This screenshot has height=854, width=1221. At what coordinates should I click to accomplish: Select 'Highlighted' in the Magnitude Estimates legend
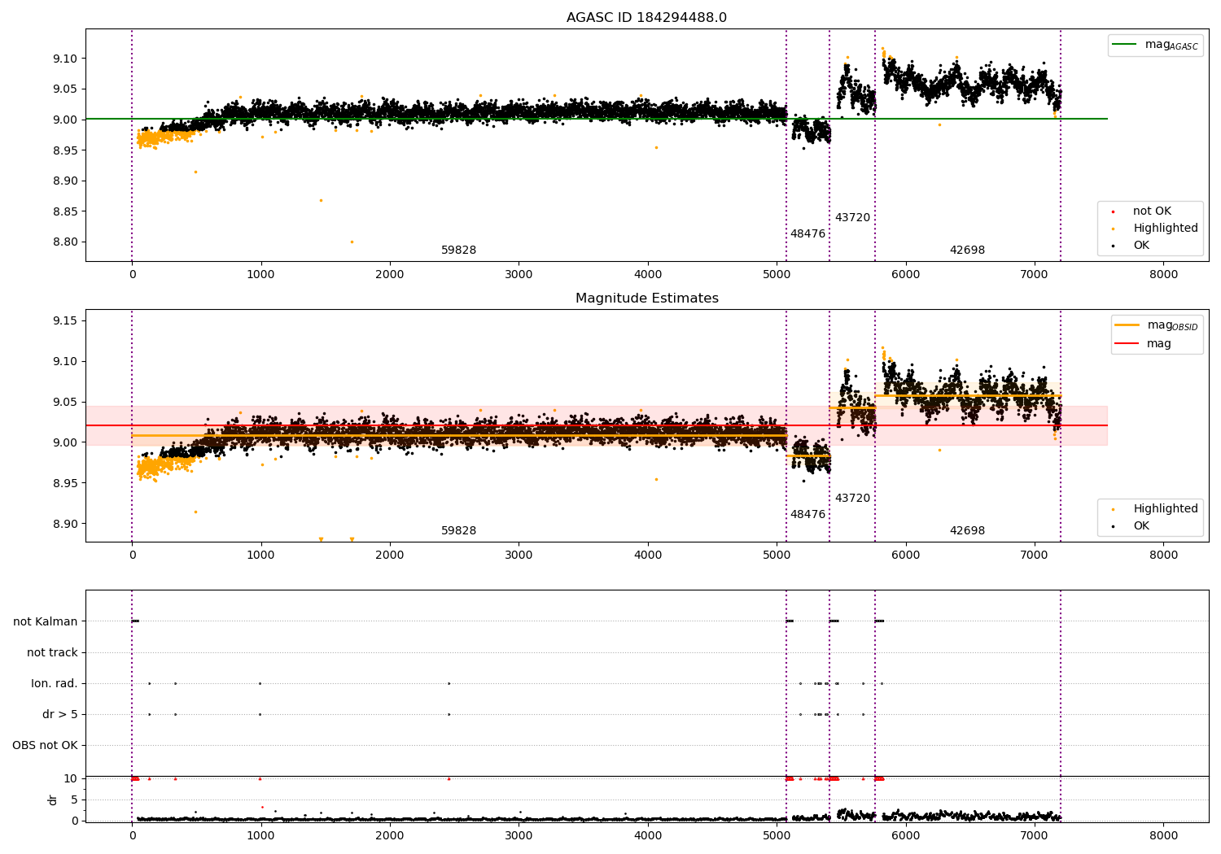[1165, 509]
